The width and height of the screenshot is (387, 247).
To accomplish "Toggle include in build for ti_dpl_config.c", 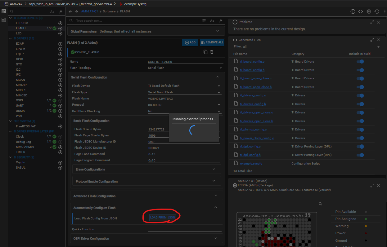I will coord(360,147).
